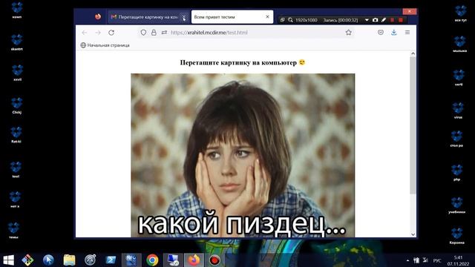Open the blue cursor-arrow taskbar app

48,260
